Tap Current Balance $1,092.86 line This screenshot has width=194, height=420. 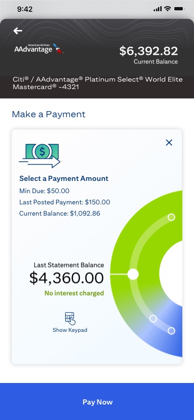(60, 213)
